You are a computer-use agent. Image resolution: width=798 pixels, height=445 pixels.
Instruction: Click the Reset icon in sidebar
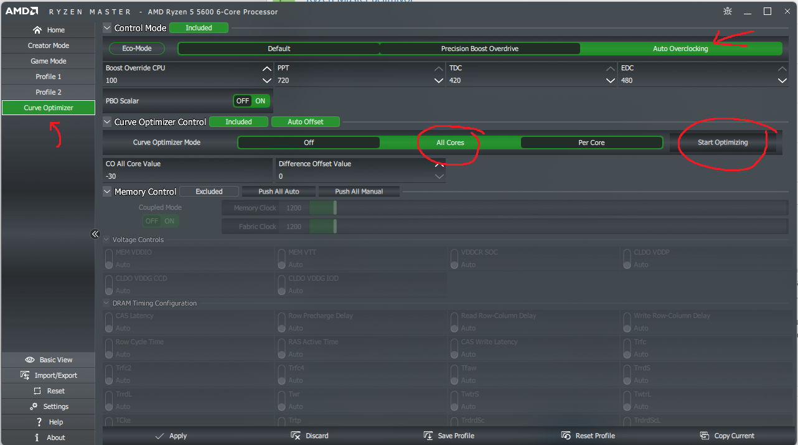(x=37, y=391)
